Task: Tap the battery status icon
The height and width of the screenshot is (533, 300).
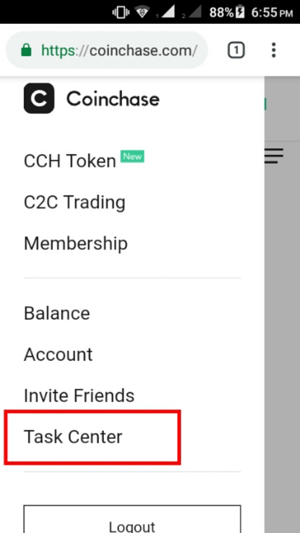Action: [240, 12]
